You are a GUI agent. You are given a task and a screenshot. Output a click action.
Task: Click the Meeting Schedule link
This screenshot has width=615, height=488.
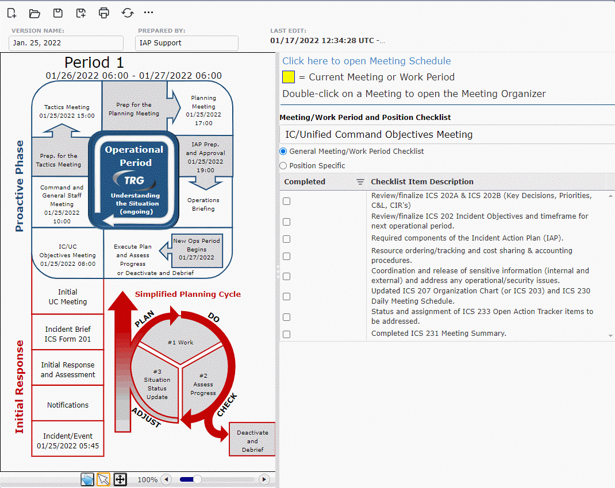point(366,61)
